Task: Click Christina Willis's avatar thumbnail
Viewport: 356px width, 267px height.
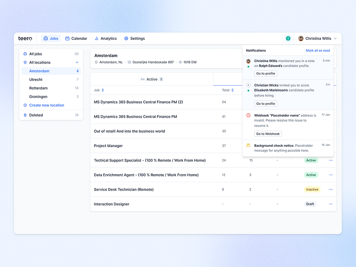Action: click(301, 38)
